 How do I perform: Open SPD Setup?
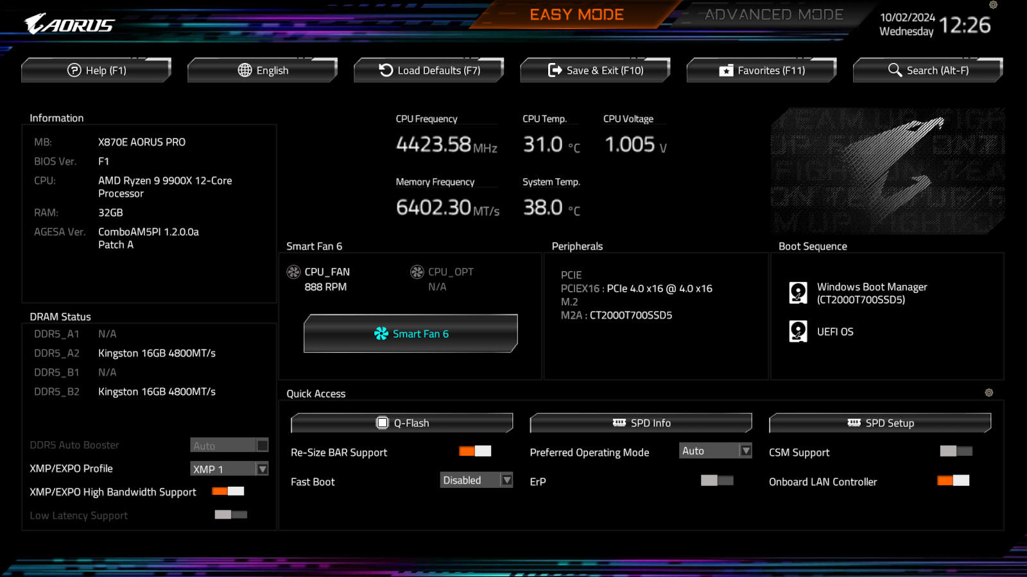(880, 423)
